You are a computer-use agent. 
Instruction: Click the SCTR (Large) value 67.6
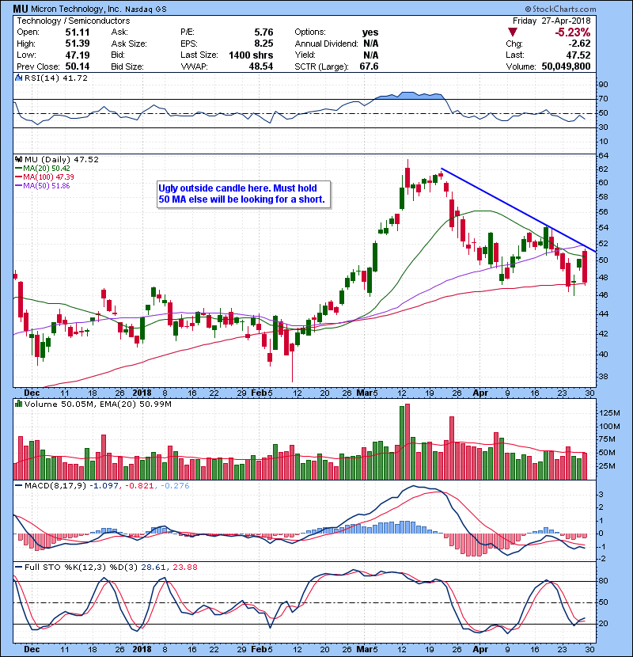pos(369,66)
